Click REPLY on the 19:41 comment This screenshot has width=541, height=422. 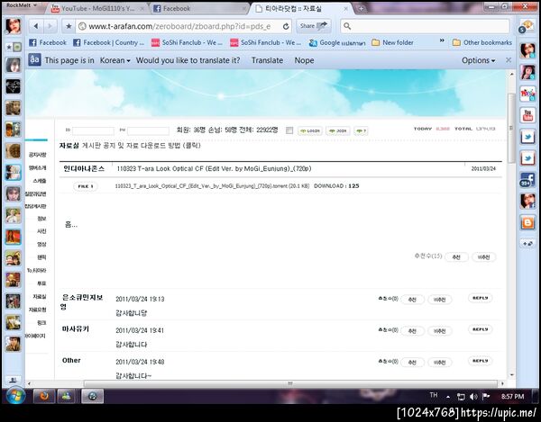tap(480, 329)
